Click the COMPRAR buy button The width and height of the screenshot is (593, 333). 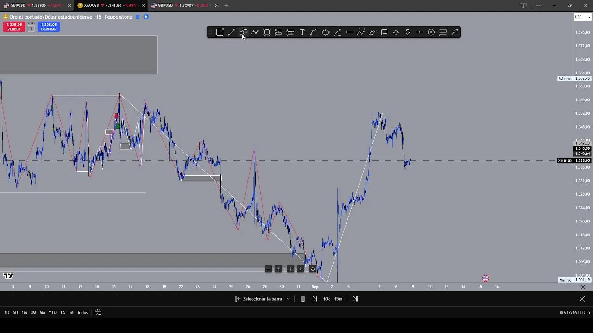[49, 27]
